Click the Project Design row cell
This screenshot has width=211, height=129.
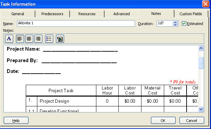pos(66,101)
